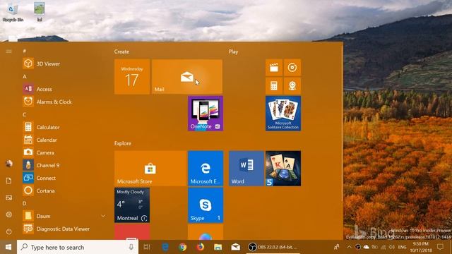The image size is (452, 254).
Task: Open Chrome from the taskbar
Action: pos(182,247)
